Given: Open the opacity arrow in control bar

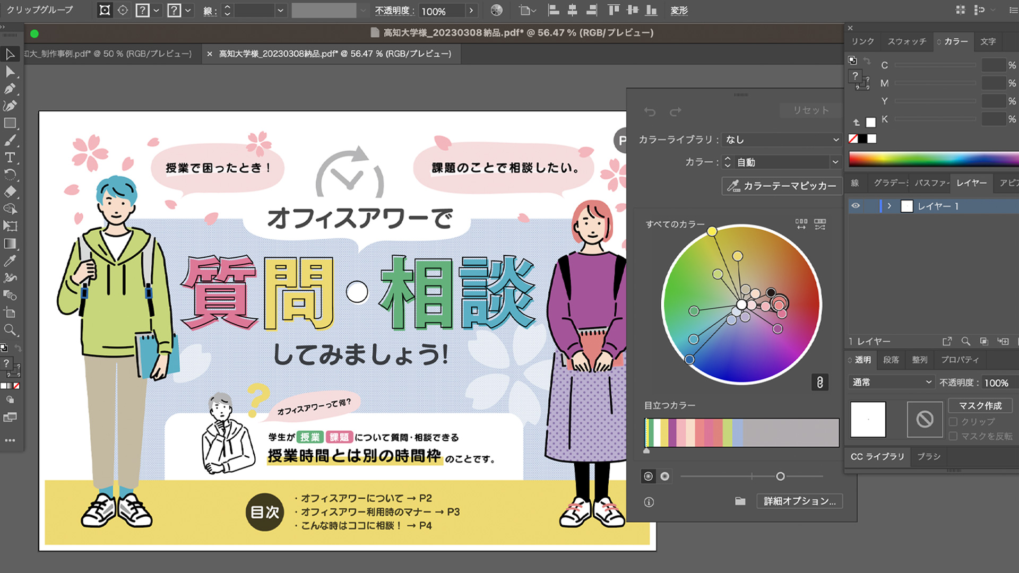Looking at the screenshot, I should click(471, 11).
